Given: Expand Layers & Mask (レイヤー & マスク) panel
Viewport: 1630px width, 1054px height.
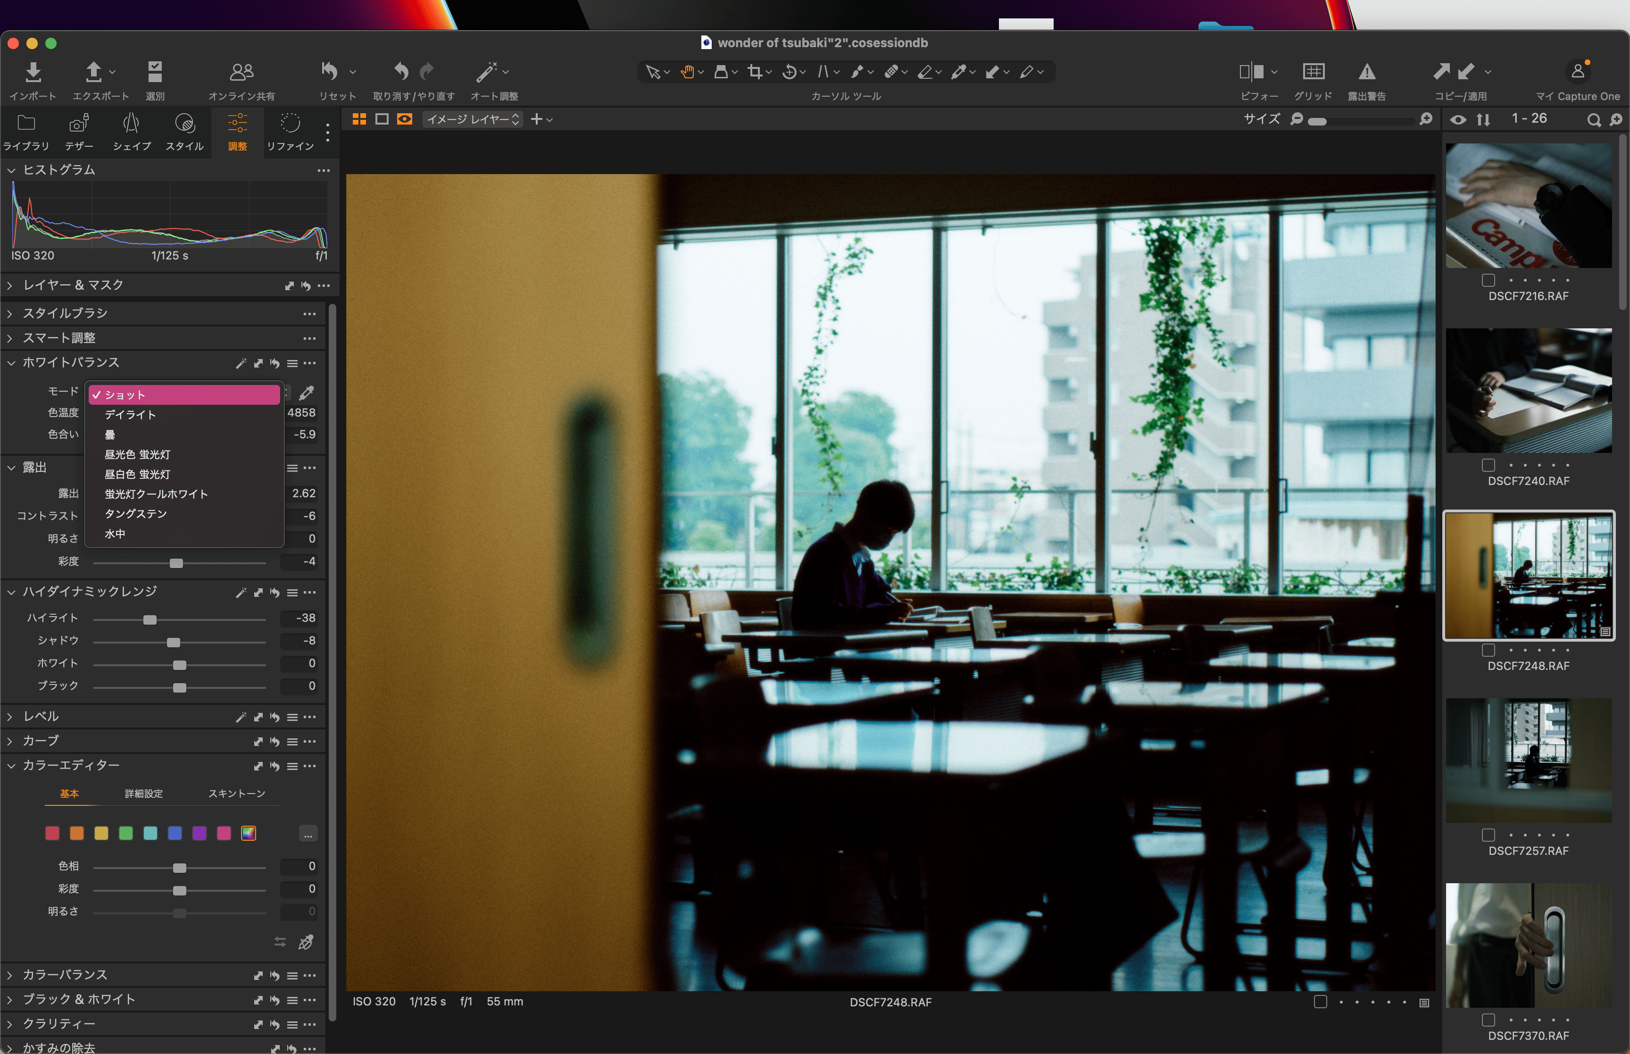Looking at the screenshot, I should (x=10, y=284).
